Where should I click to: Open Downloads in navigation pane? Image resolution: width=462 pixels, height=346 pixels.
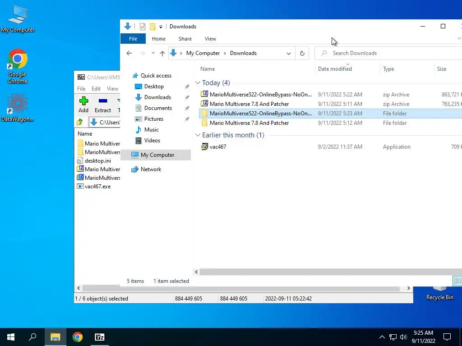pos(153,97)
